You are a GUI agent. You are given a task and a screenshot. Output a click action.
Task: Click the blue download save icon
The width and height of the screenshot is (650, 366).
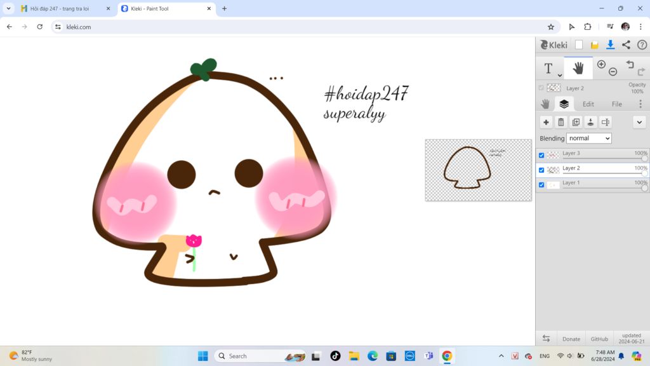click(610, 45)
